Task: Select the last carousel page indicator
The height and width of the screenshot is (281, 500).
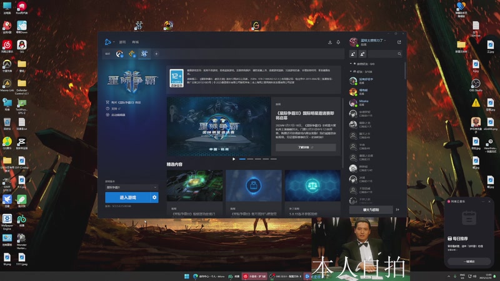Action: point(274,159)
